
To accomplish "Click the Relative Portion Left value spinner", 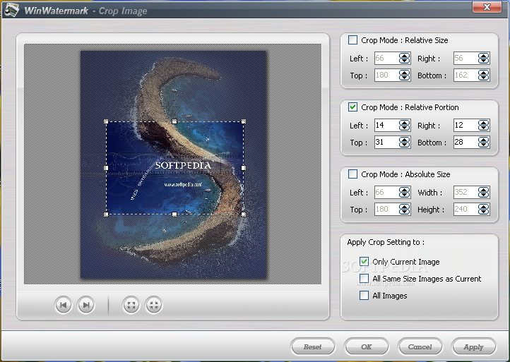I will [x=404, y=126].
